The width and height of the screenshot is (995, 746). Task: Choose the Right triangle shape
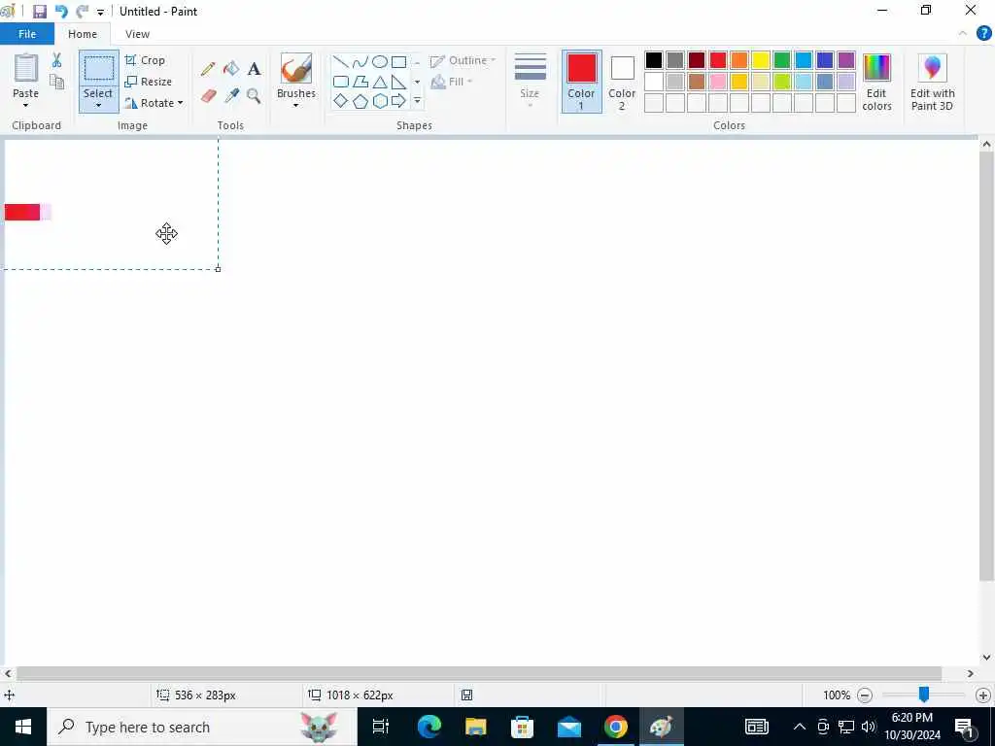pos(398,82)
